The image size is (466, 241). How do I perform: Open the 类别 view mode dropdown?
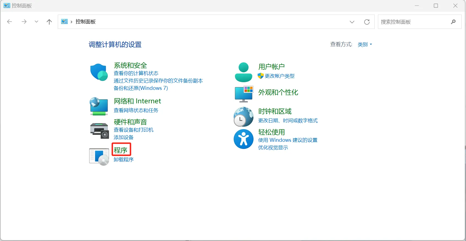[365, 45]
